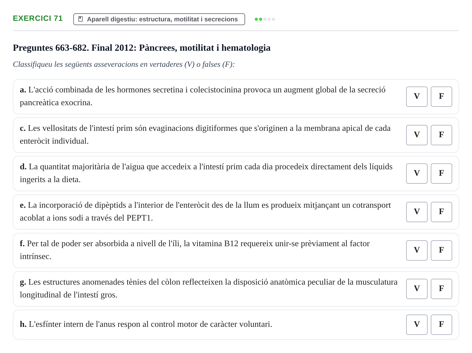Screen dimensions: 472x353
Task: Answer V for statement h on esfínter intern
Action: pos(417,324)
